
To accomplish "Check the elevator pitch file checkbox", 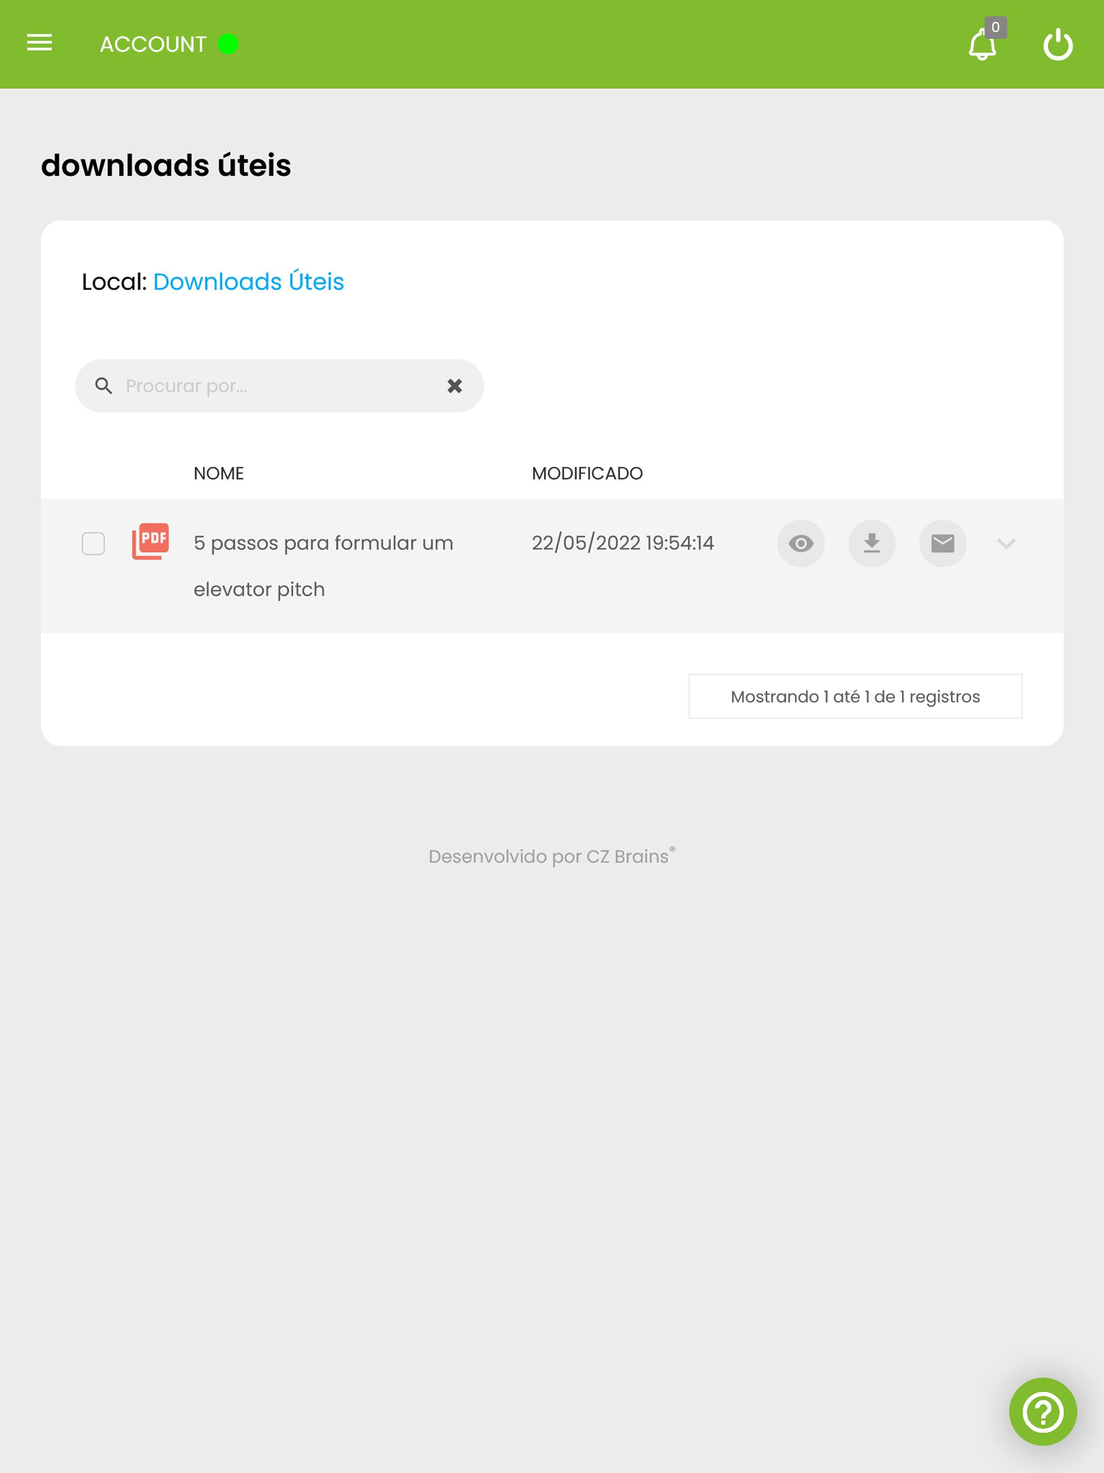I will (x=93, y=543).
